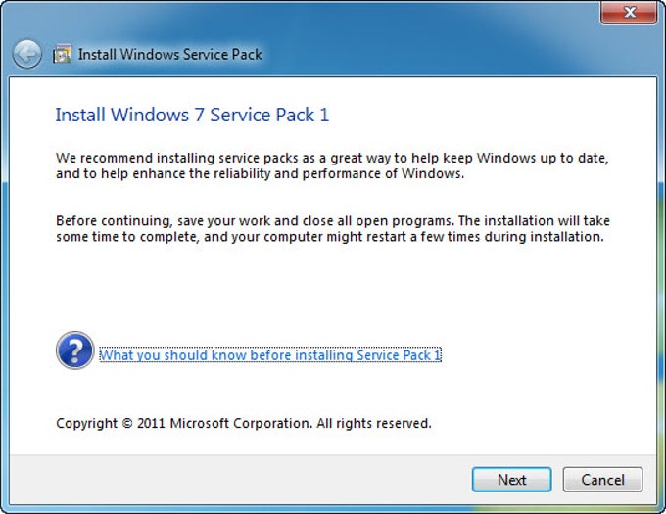Click the 'Before continuing, save your work' line
The height and width of the screenshot is (514, 666).
pyautogui.click(x=333, y=220)
